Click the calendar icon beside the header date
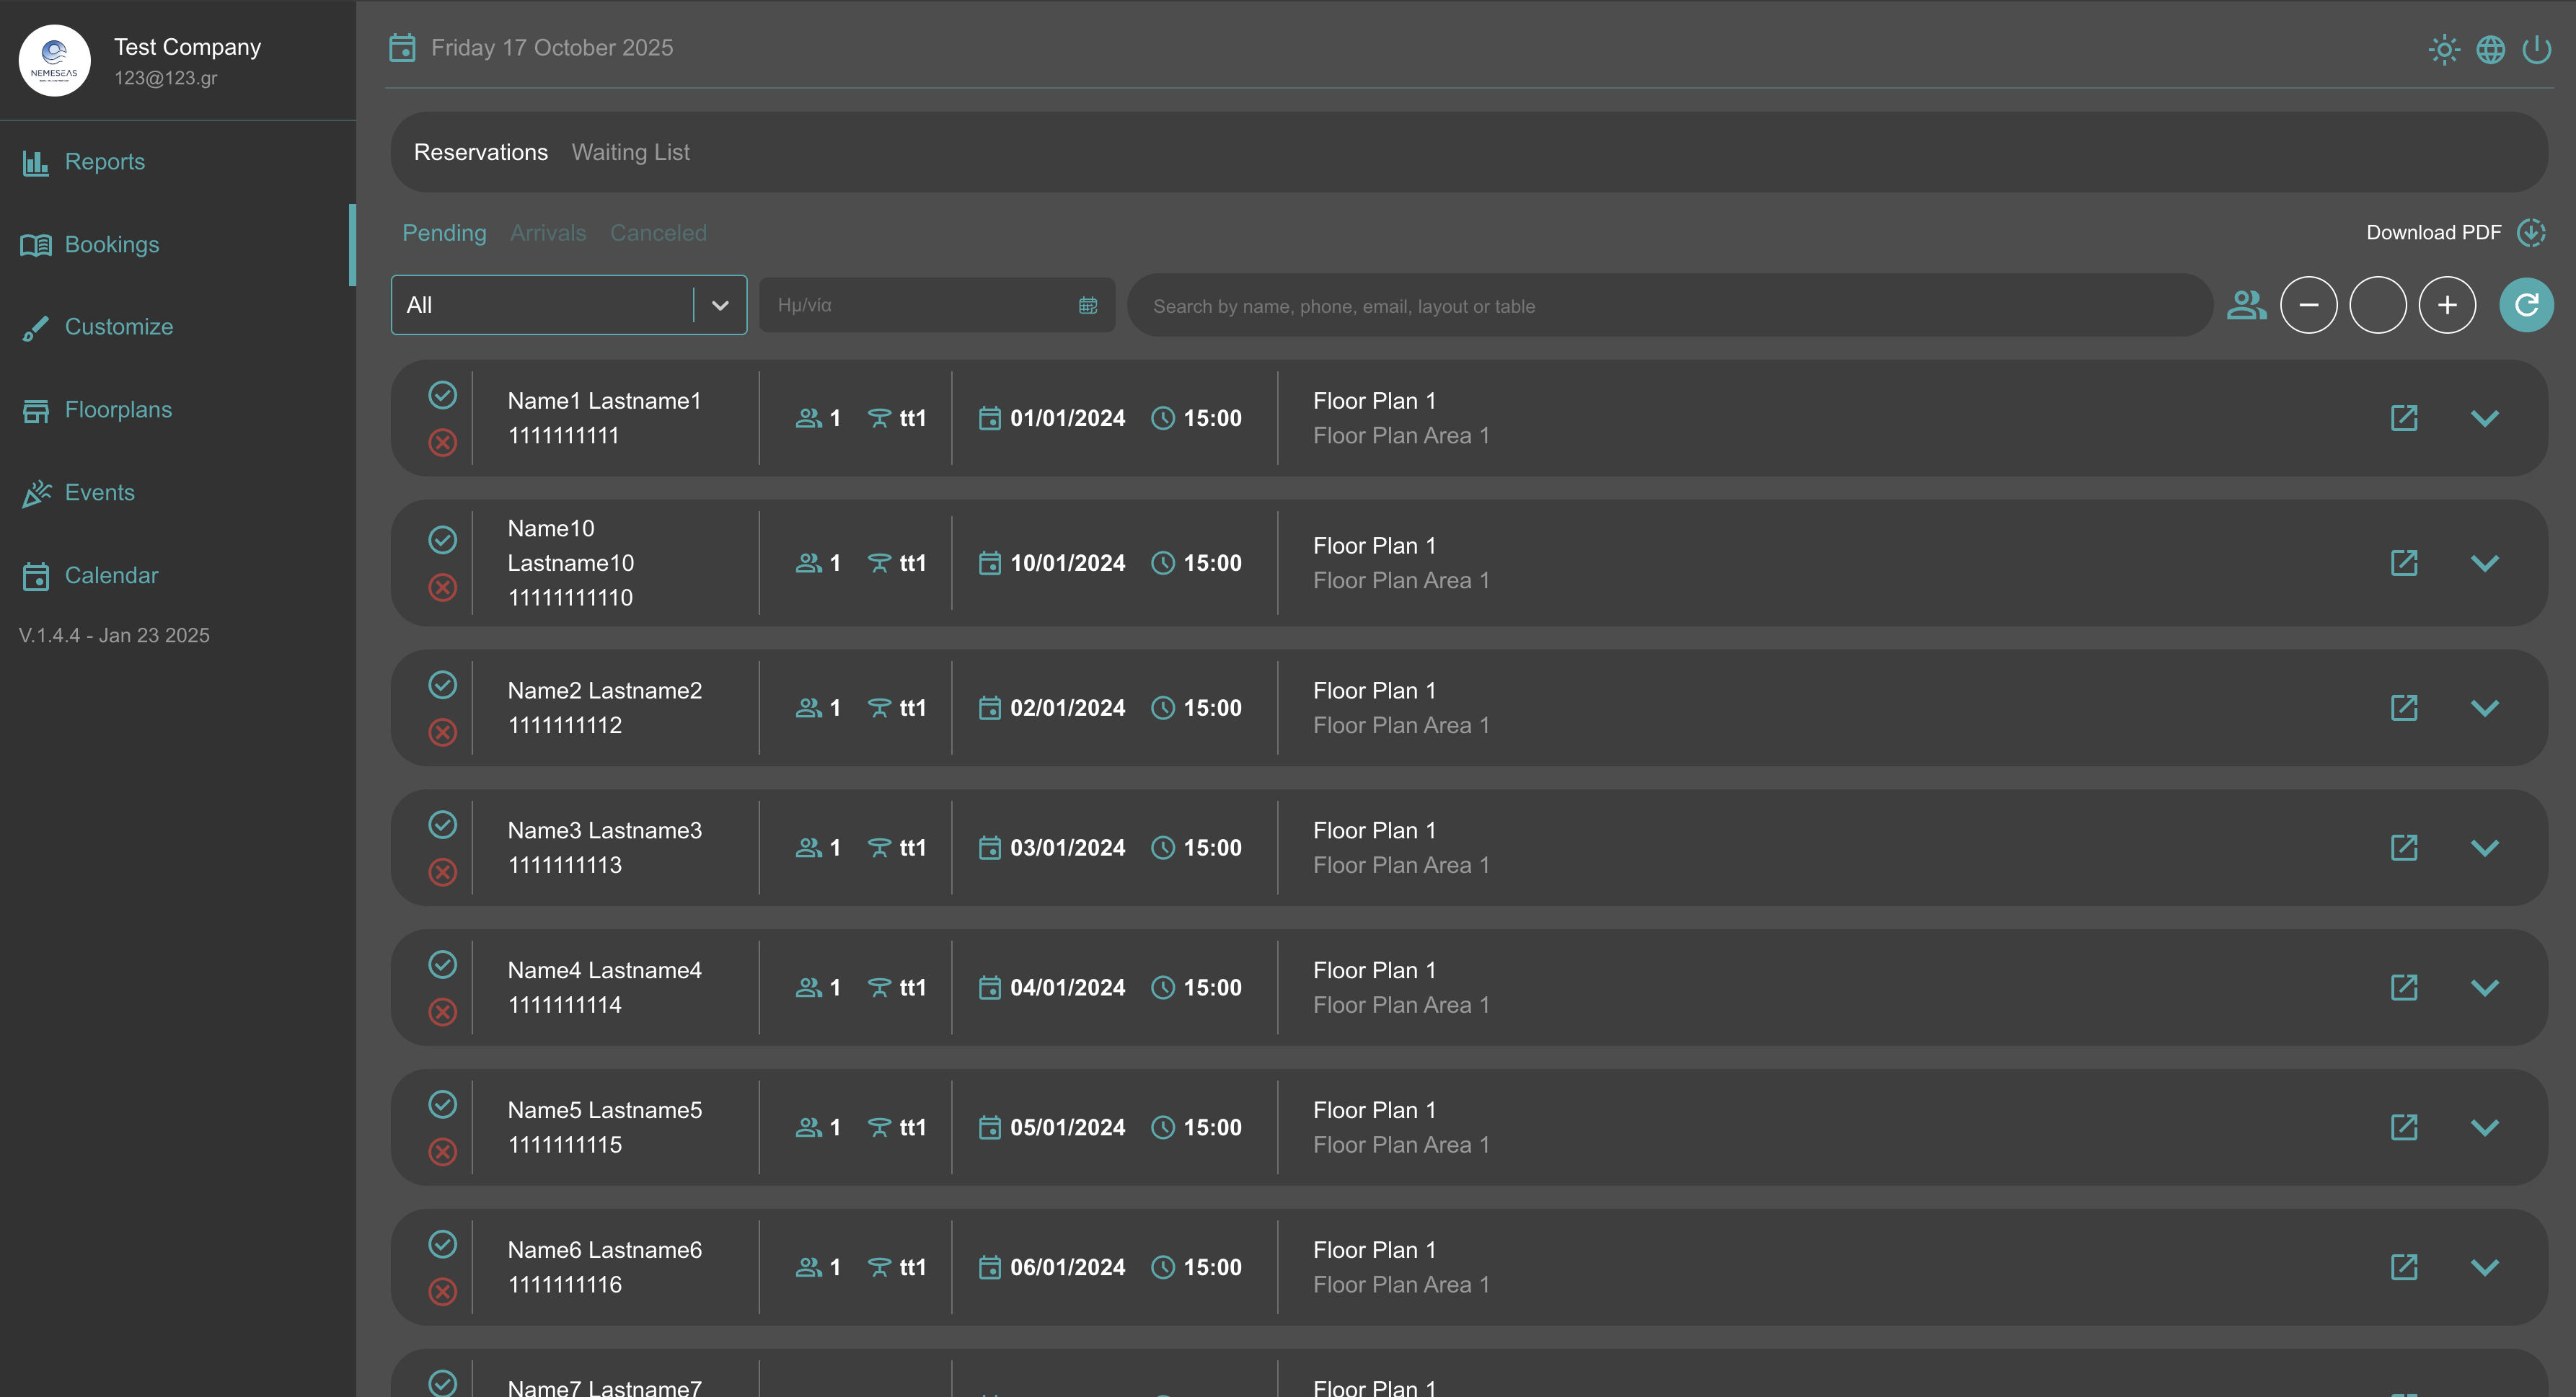 tap(402, 48)
